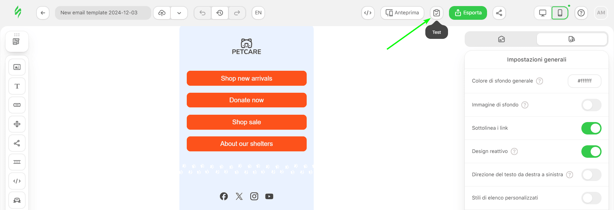Switch to desktop view
Viewport: 614px width, 210px height.
click(543, 13)
